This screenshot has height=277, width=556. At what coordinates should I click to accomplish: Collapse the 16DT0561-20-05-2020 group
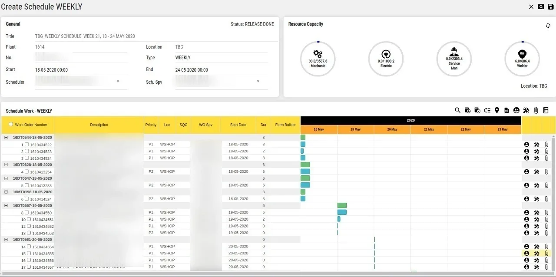click(x=6, y=240)
